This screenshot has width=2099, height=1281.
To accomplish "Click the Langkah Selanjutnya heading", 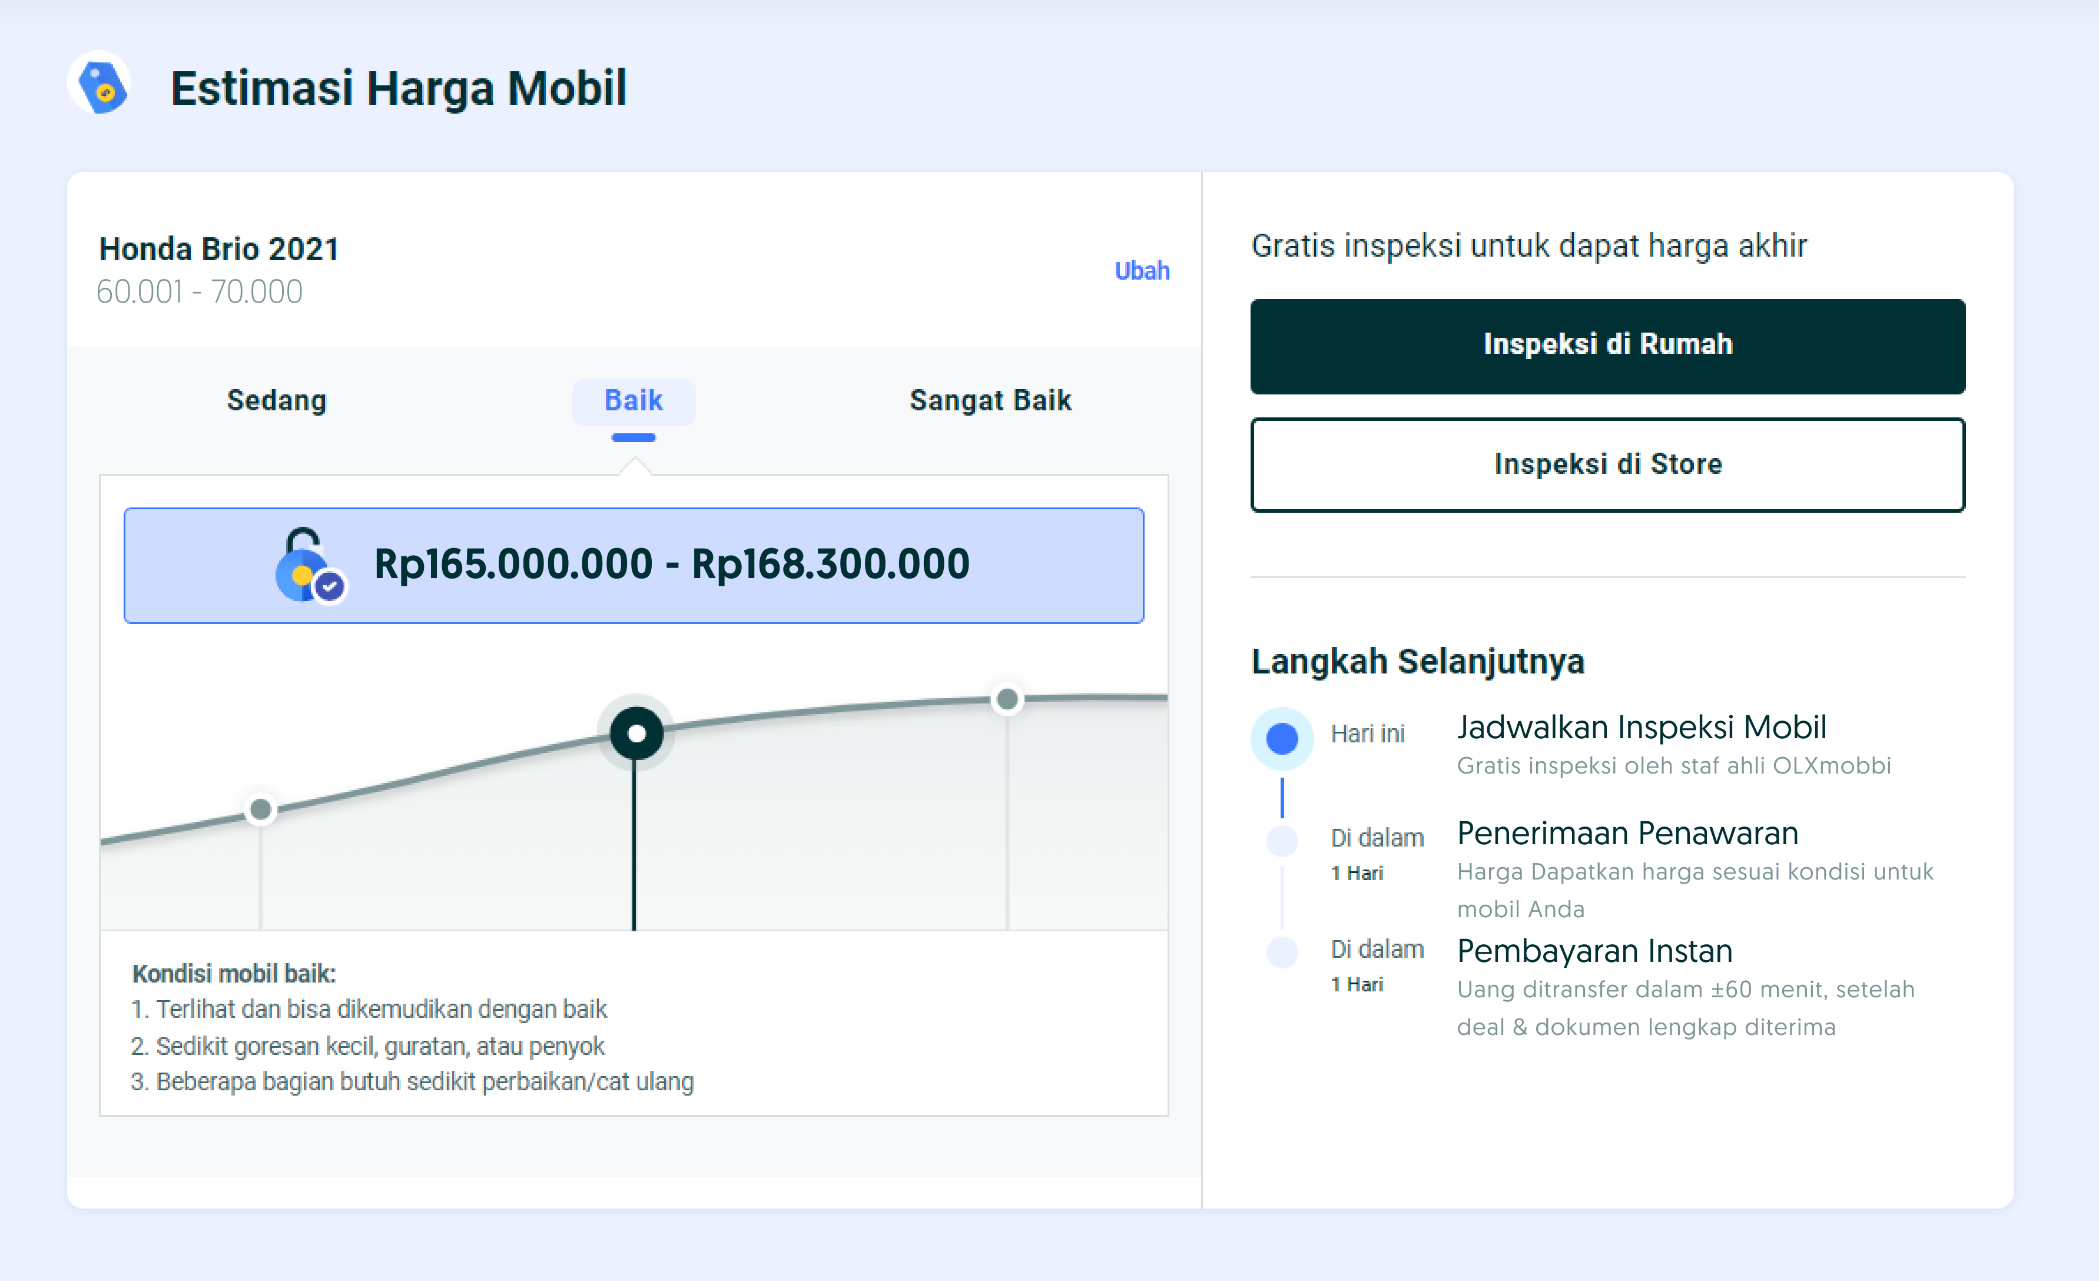I will tap(1418, 662).
